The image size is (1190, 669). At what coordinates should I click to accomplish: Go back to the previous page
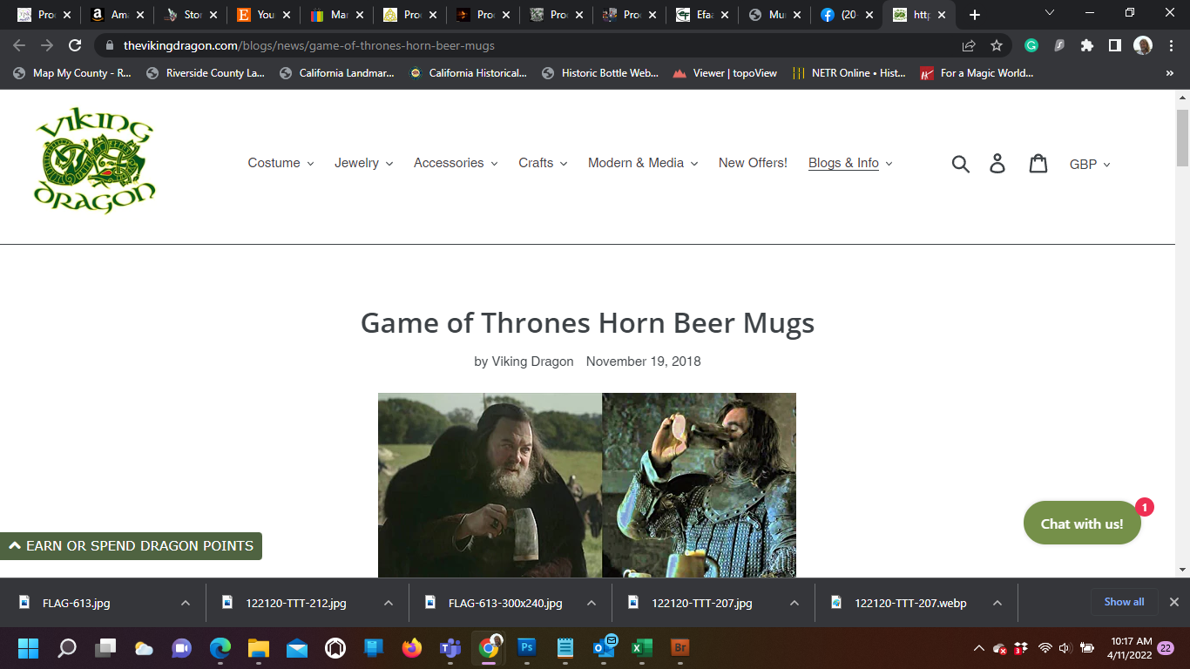pyautogui.click(x=19, y=45)
